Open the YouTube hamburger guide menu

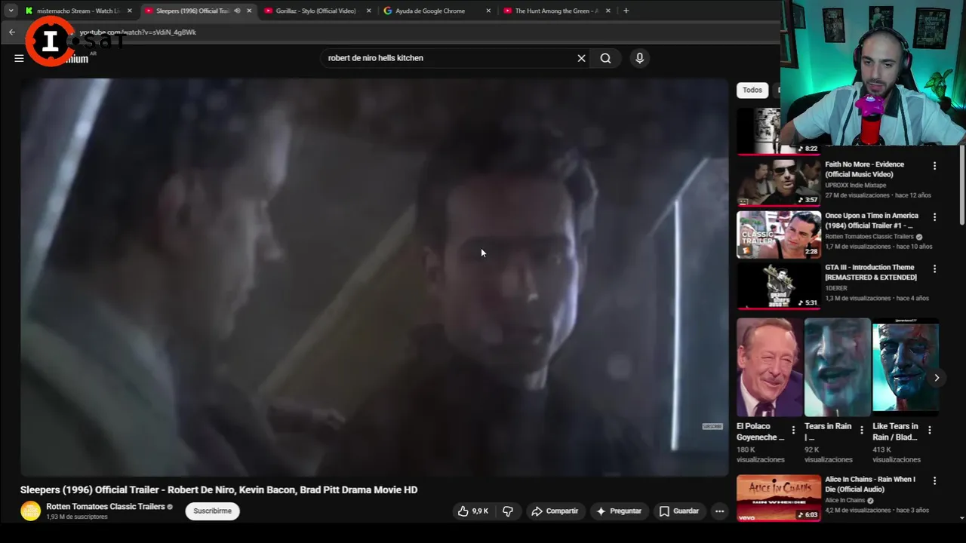point(19,58)
